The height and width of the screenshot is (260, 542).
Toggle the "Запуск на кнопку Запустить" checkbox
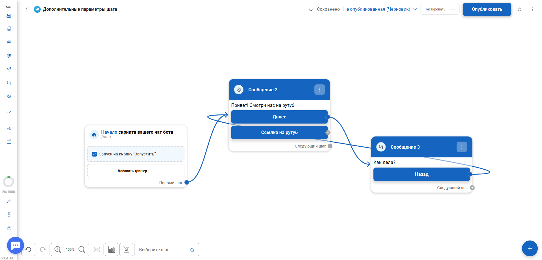click(95, 154)
